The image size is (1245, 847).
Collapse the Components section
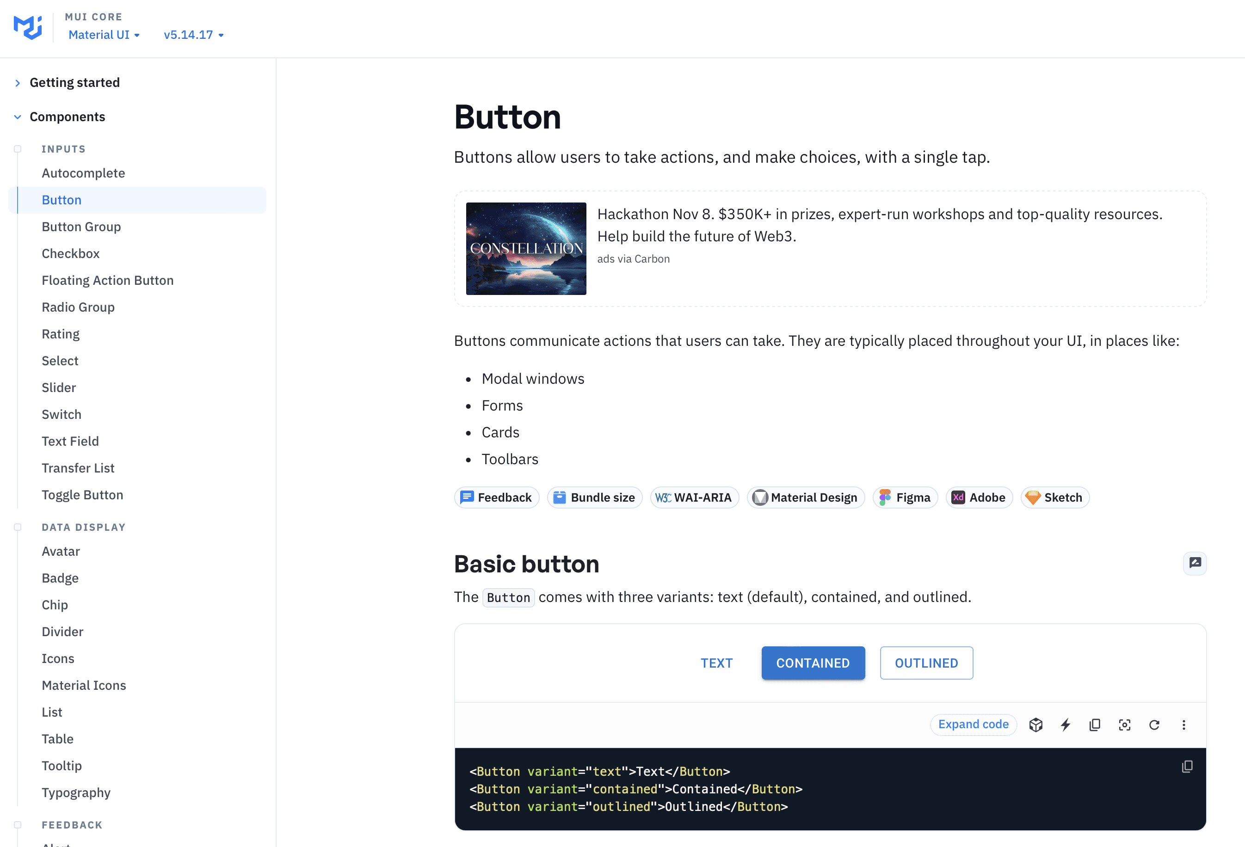point(67,117)
